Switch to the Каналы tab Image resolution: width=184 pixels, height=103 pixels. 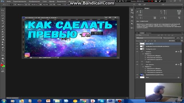point(149,33)
